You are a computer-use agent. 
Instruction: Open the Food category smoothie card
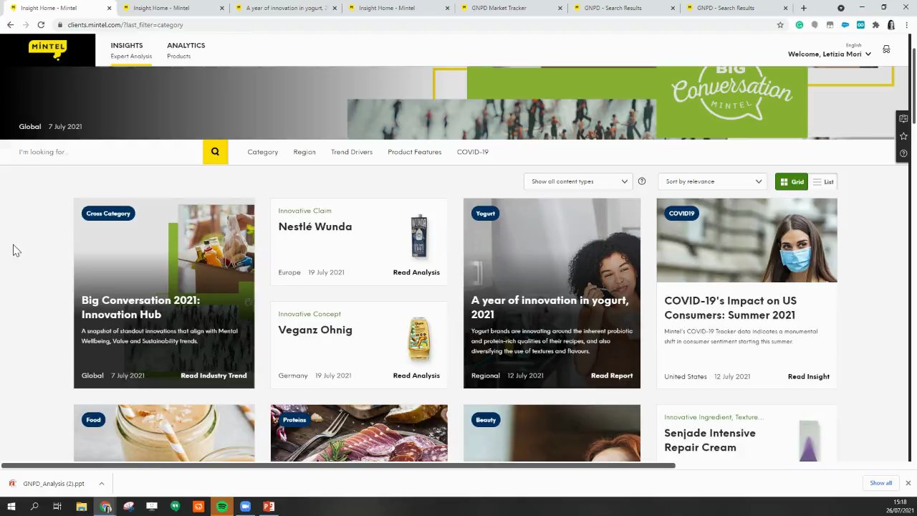point(164,434)
